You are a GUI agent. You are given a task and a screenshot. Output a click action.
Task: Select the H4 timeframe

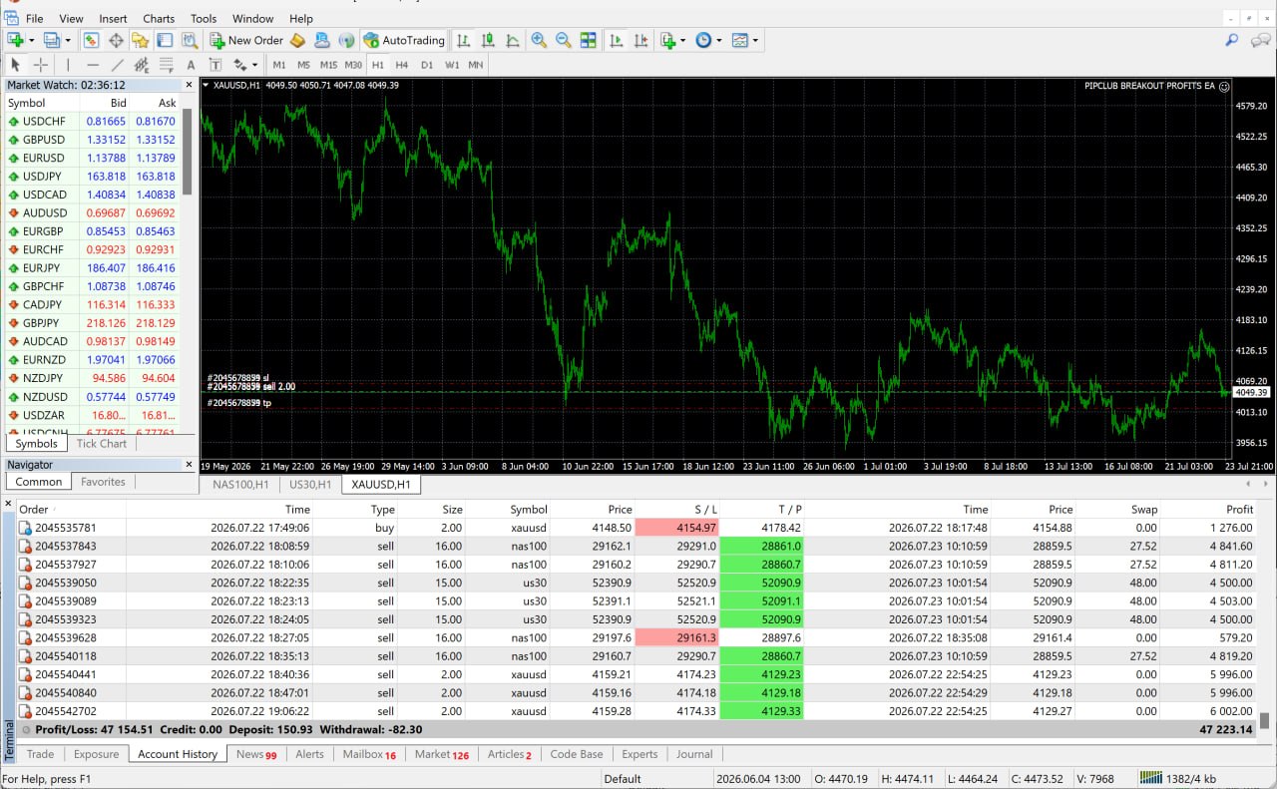click(402, 65)
